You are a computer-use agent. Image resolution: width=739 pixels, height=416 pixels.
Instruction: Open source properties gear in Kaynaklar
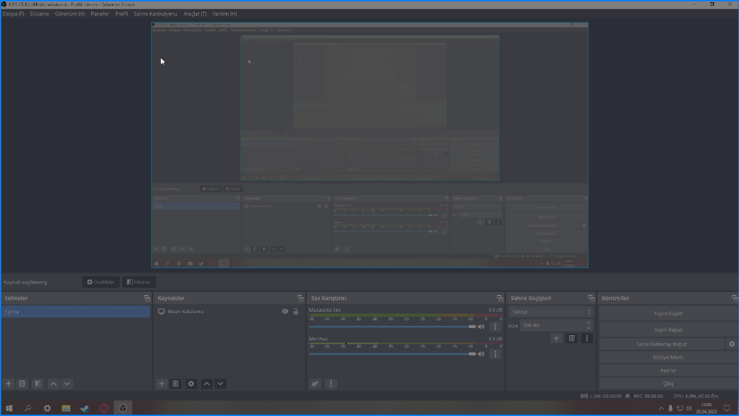click(191, 383)
